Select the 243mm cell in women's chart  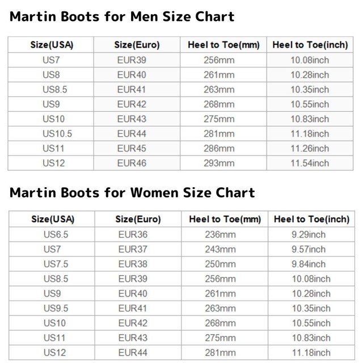pos(225,250)
